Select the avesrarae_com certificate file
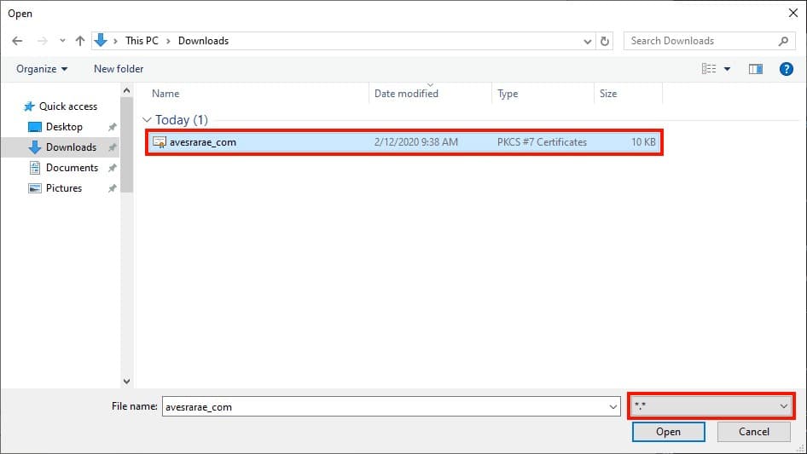807x454 pixels. tap(203, 142)
